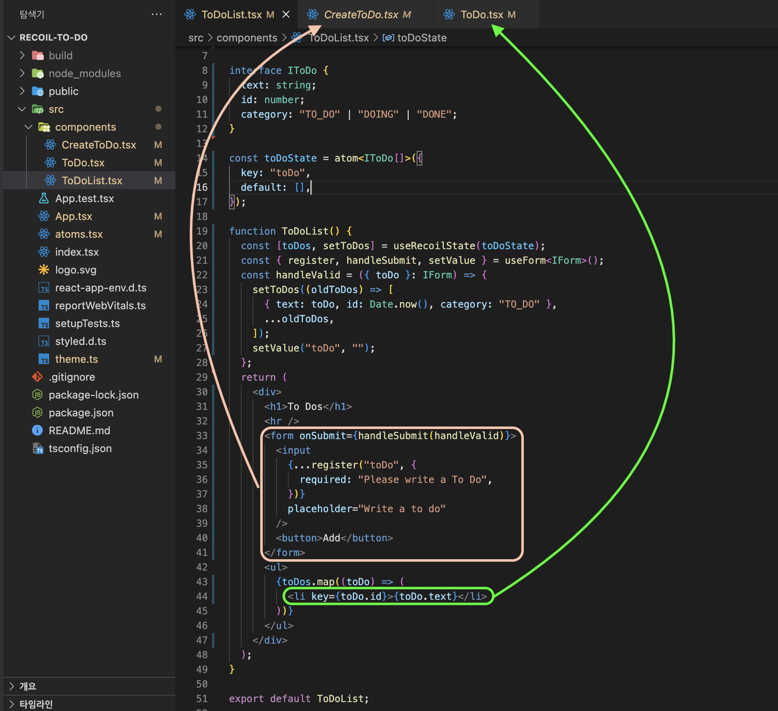Click the toDoState symbol icon in breadcrumb
The height and width of the screenshot is (711, 778).
(x=388, y=38)
